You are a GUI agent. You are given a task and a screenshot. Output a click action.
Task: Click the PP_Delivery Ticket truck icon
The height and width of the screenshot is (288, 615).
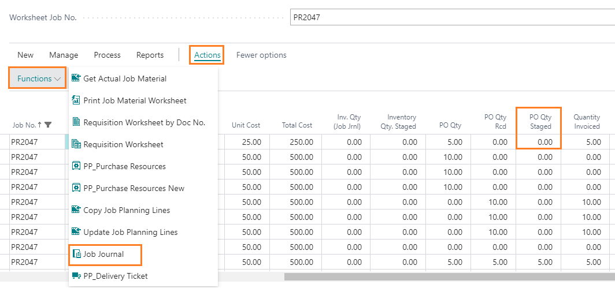(76, 276)
